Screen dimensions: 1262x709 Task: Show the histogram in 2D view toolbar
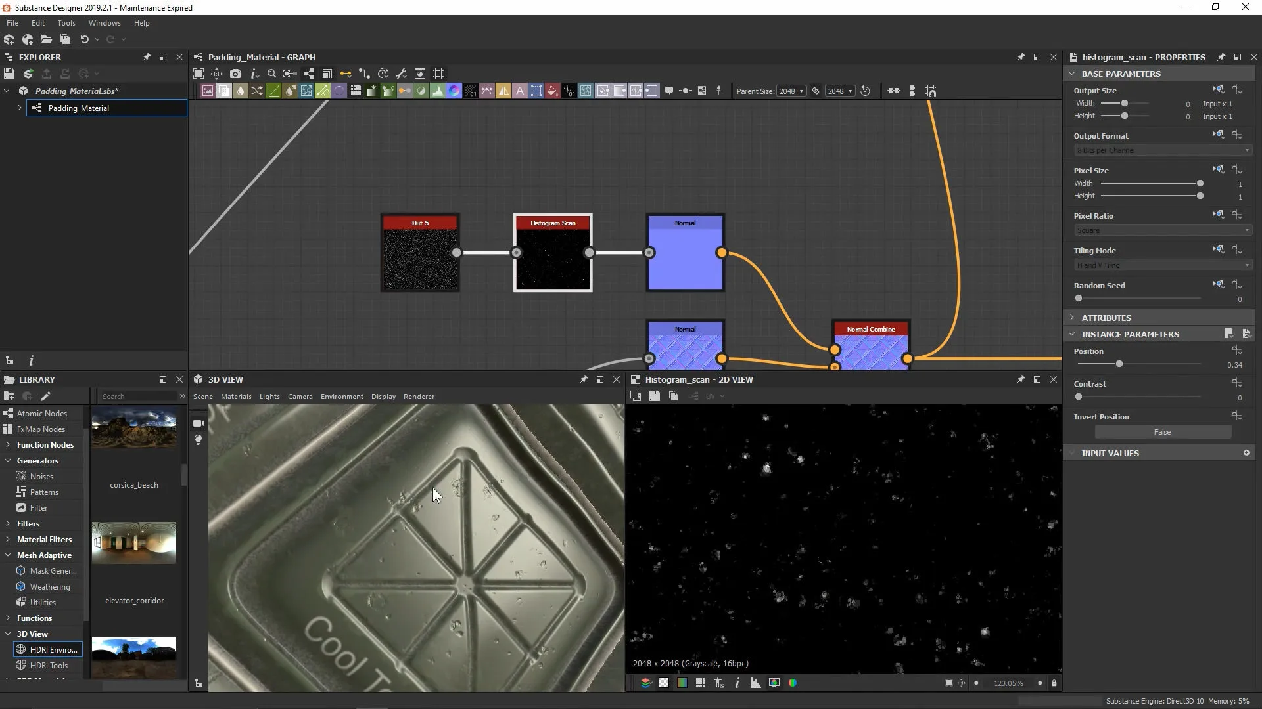click(x=756, y=683)
